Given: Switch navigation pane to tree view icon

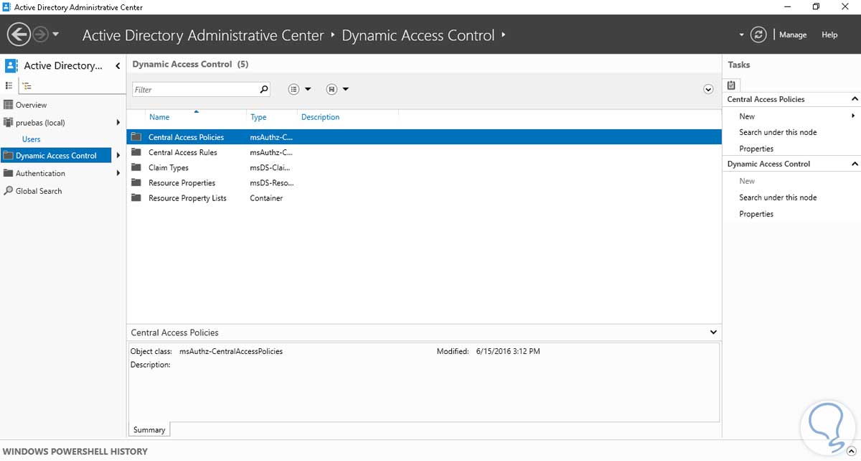Looking at the screenshot, I should pos(27,85).
